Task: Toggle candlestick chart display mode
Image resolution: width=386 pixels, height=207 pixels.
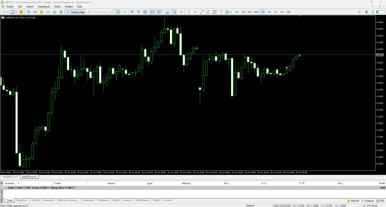Action: click(118, 12)
